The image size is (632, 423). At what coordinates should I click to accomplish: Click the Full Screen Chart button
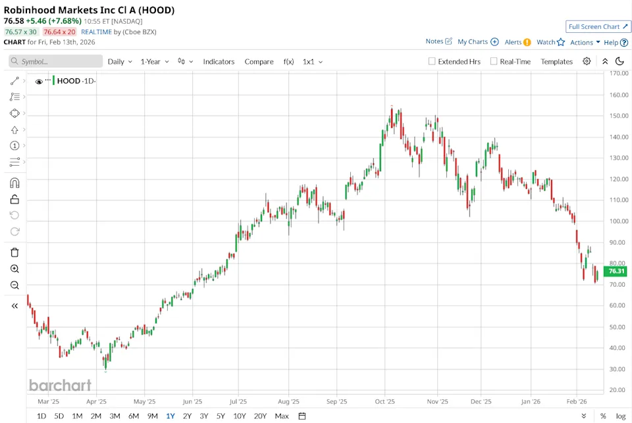pos(598,26)
